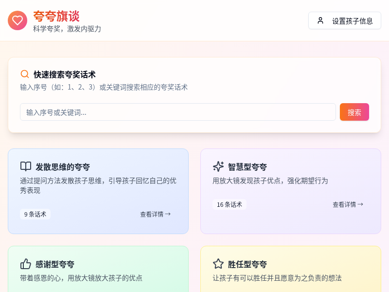Click the 16 条话术 badge
The height and width of the screenshot is (292, 389).
[x=230, y=204]
